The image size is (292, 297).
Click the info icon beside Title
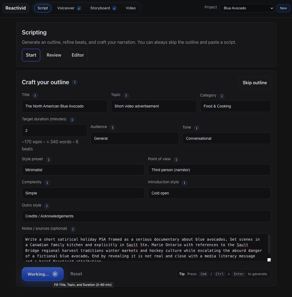click(x=35, y=95)
